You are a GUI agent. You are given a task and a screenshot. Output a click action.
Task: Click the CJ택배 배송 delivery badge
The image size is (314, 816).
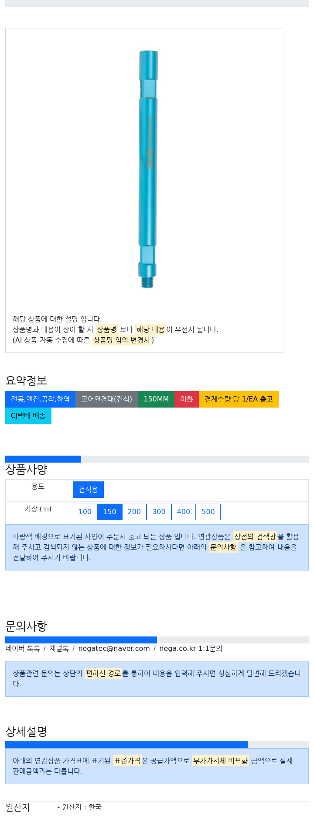point(28,416)
